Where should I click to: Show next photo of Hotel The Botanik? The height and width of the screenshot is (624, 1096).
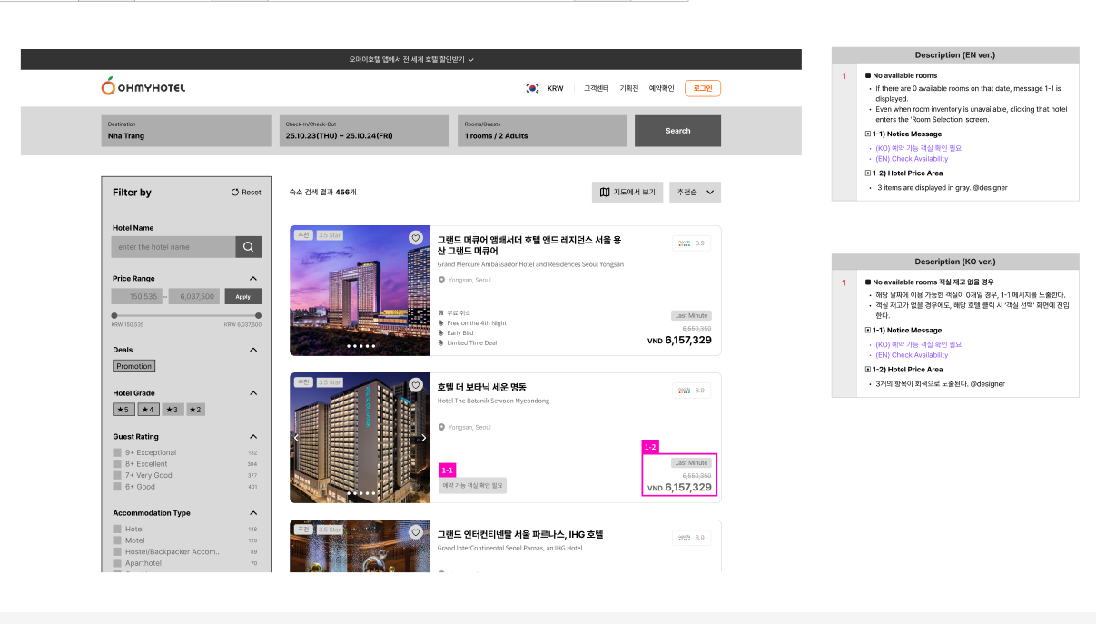tap(423, 438)
